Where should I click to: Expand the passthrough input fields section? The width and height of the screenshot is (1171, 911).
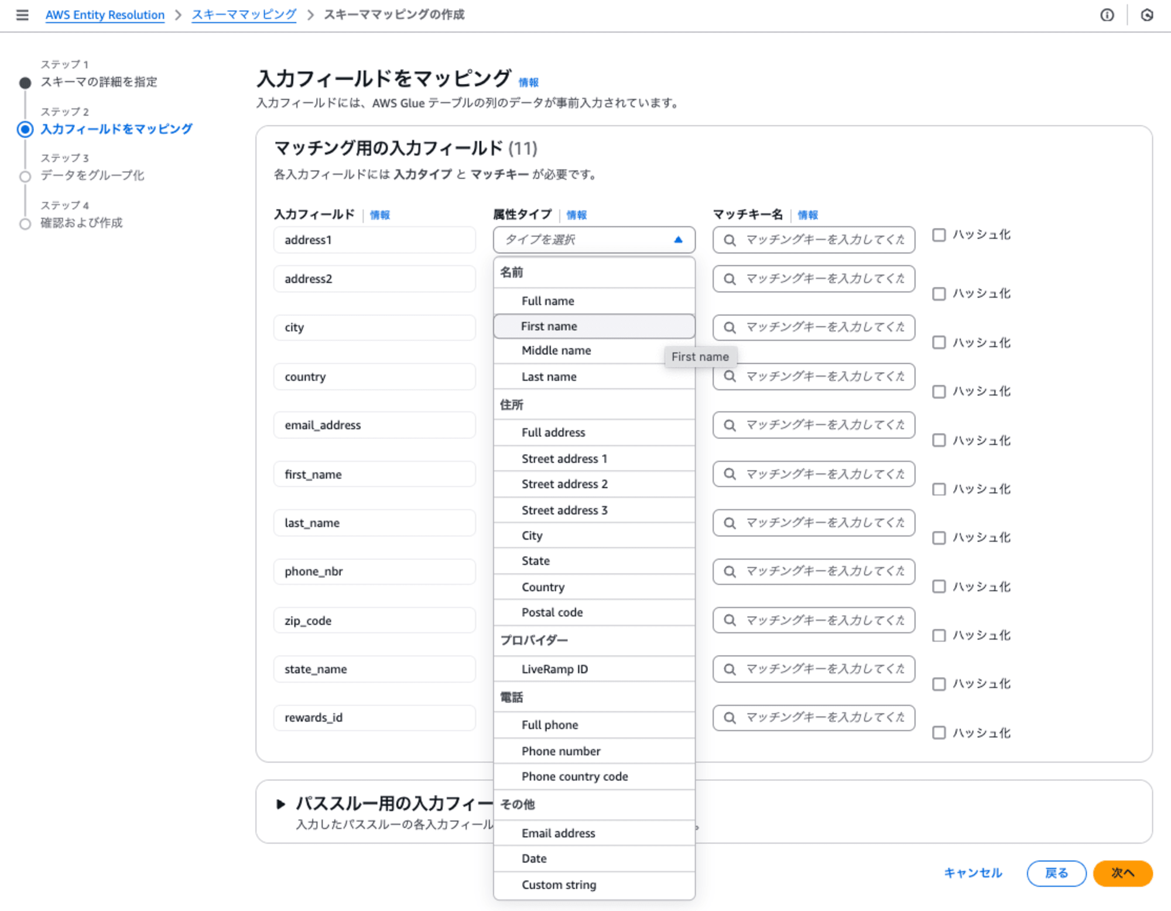[280, 804]
